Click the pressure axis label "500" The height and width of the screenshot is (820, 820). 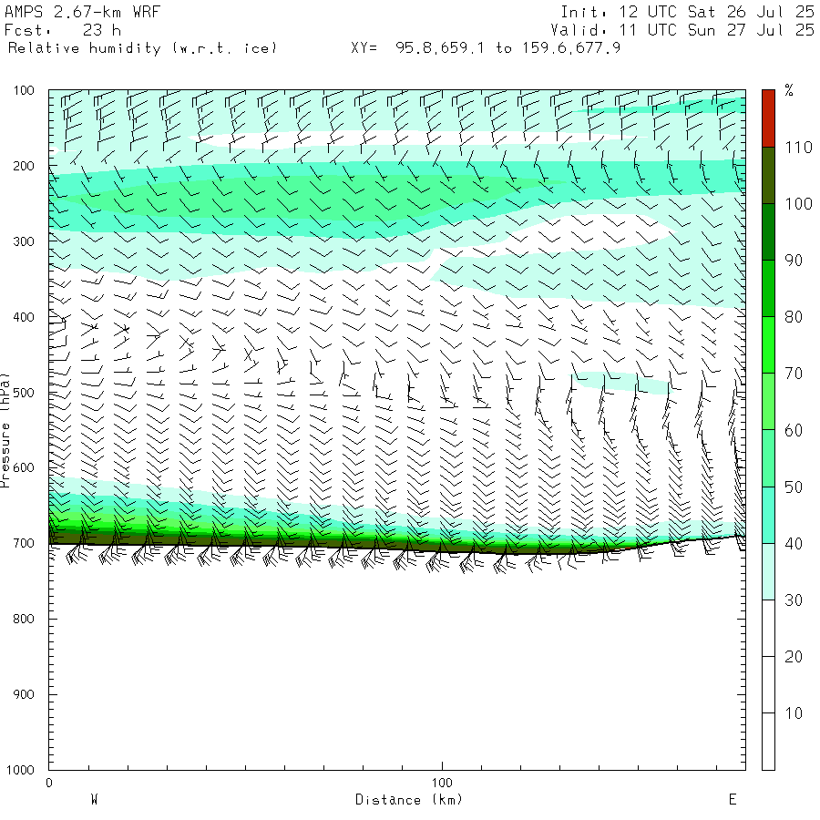click(24, 393)
